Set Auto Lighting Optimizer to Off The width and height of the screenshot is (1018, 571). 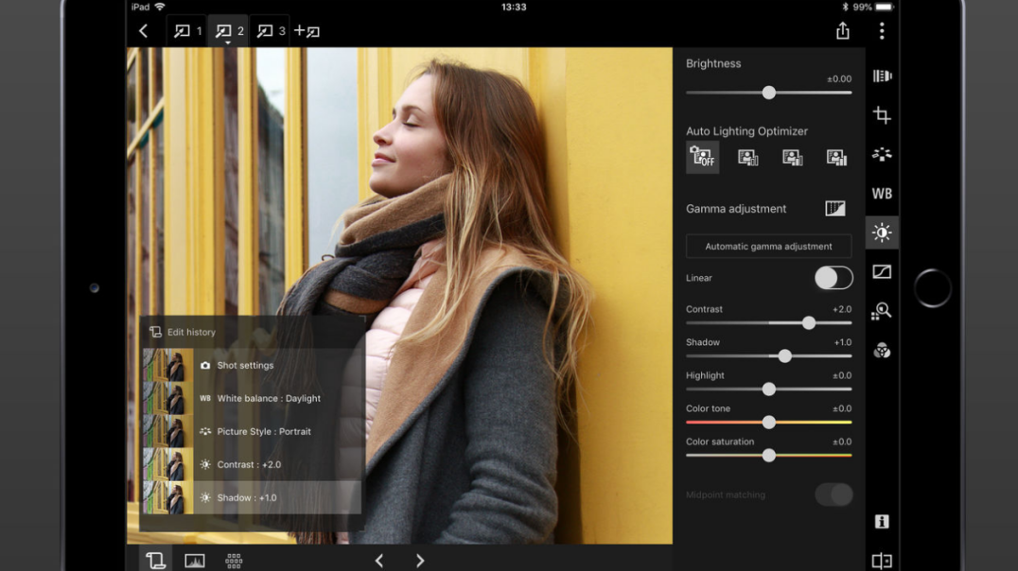702,157
